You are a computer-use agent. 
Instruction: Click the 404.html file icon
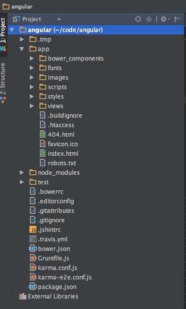click(42, 135)
